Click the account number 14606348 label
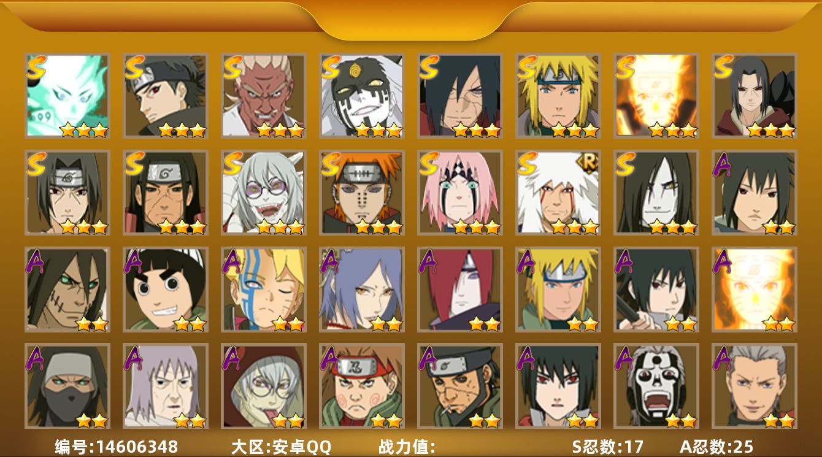This screenshot has width=822, height=457. click(116, 447)
